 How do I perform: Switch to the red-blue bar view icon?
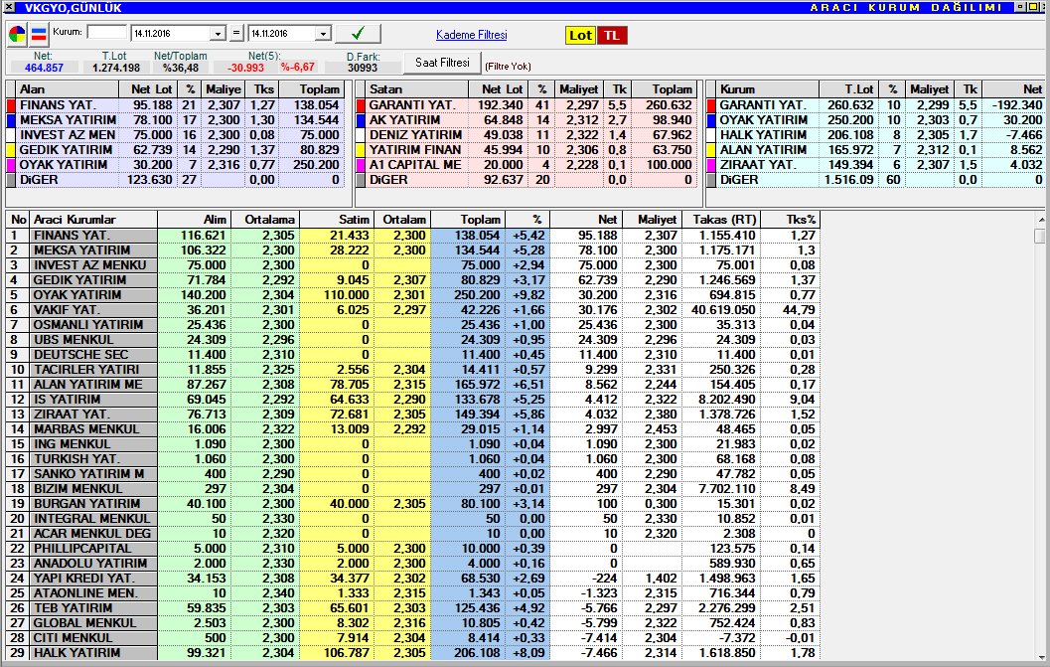(x=39, y=34)
